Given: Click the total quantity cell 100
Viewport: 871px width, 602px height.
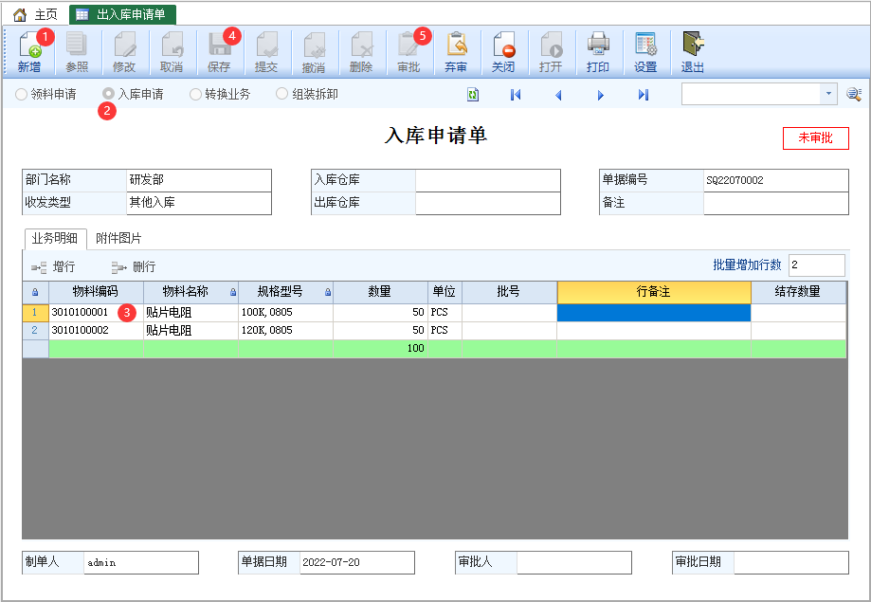Looking at the screenshot, I should point(380,349).
